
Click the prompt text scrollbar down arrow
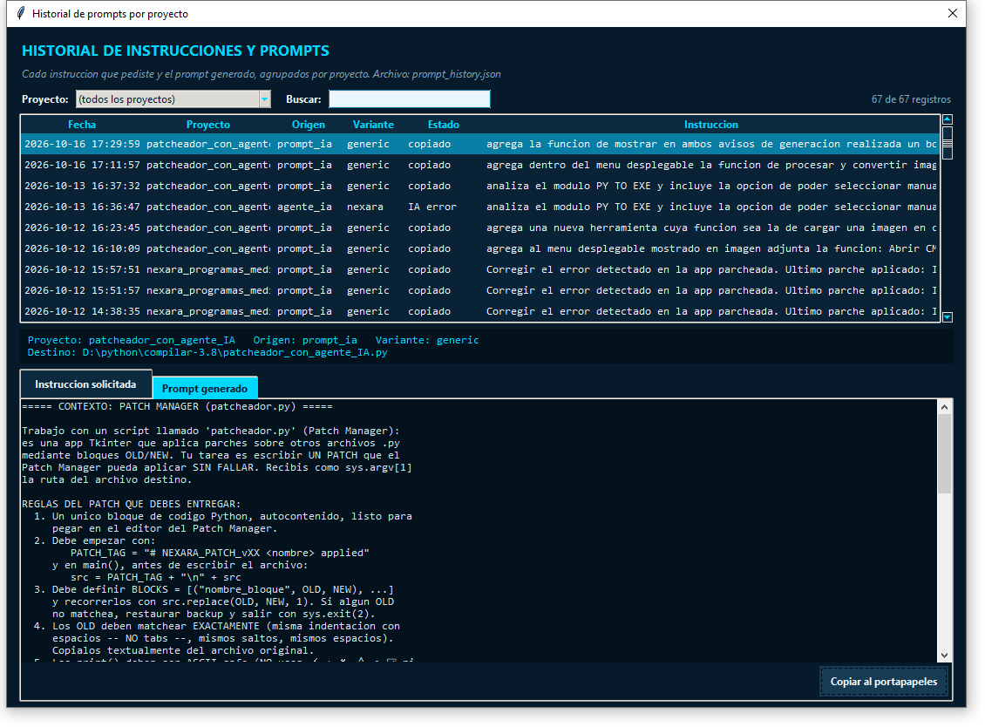[944, 656]
